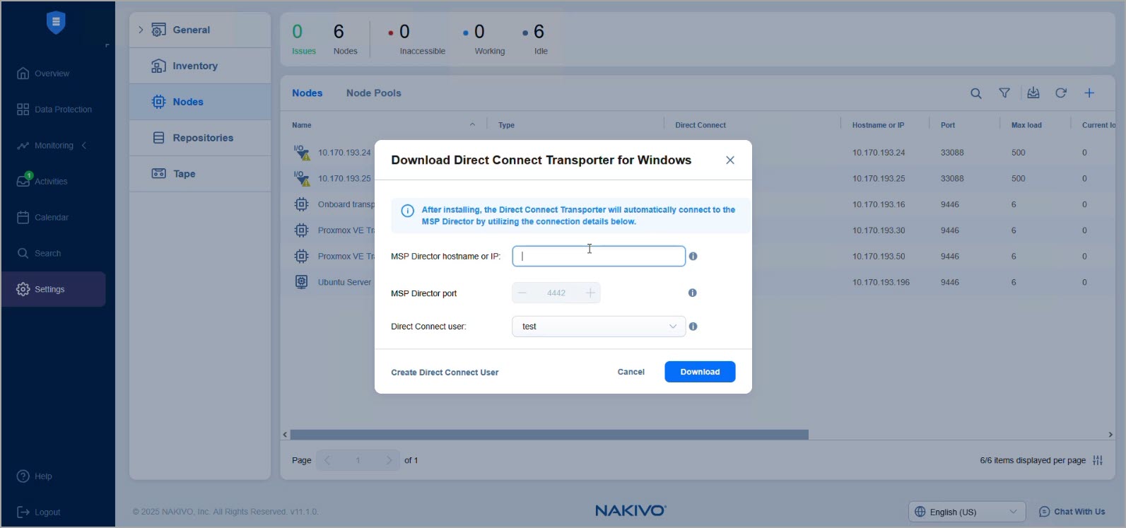Click the Download button
This screenshot has width=1126, height=528.
click(700, 372)
